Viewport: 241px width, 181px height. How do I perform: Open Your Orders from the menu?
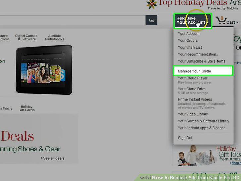point(188,41)
